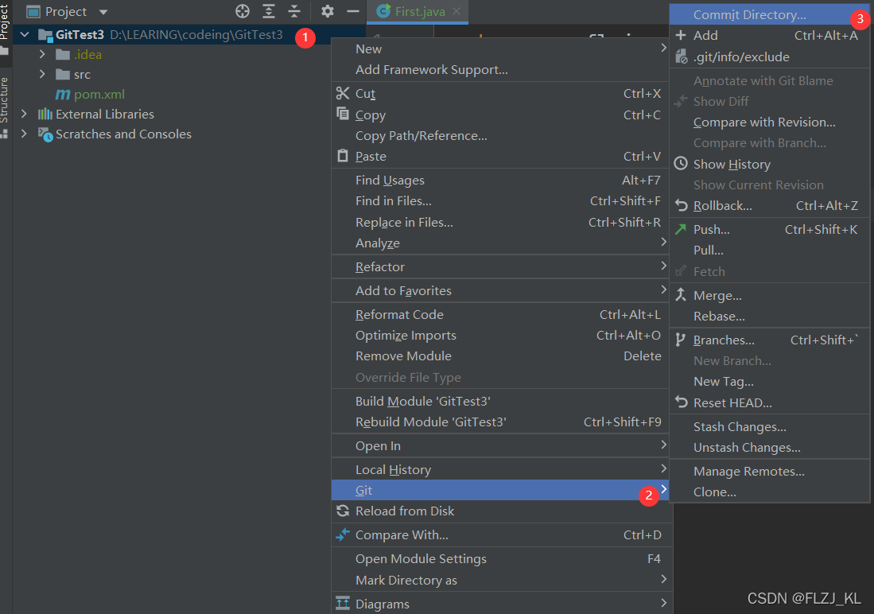Click the External Libraries icon

(x=45, y=115)
